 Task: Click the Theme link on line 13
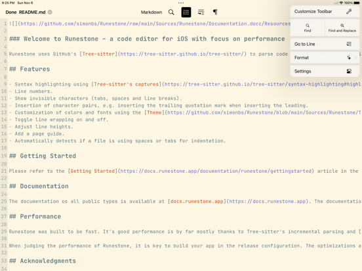155,113
